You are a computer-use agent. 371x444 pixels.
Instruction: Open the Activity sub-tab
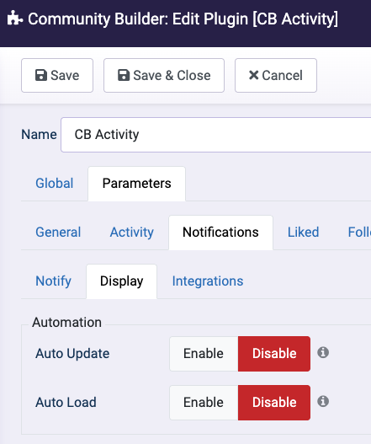(132, 233)
